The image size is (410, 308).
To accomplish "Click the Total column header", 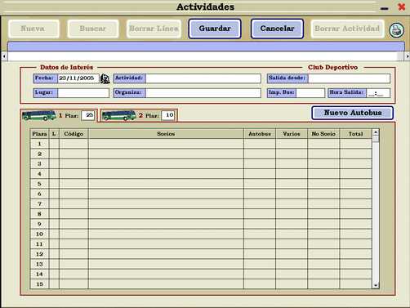I will coord(356,134).
